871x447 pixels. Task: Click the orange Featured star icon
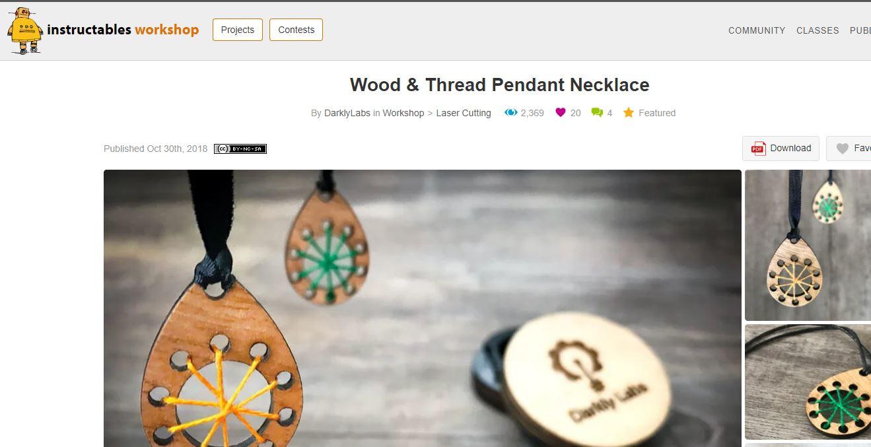click(629, 112)
